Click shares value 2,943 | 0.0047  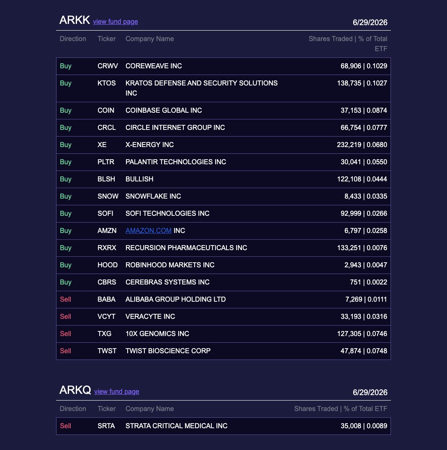tap(366, 265)
